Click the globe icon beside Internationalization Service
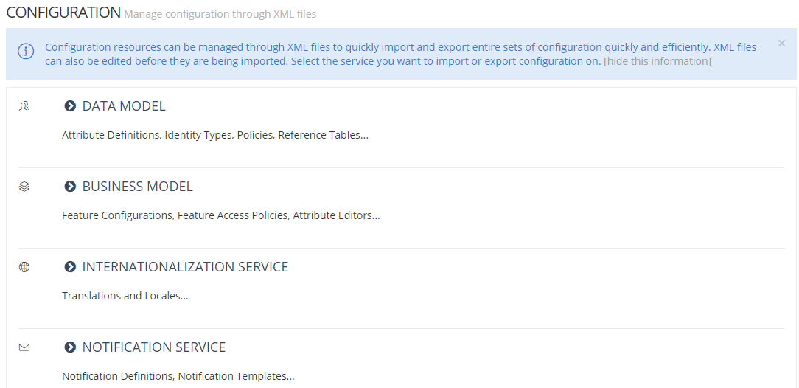 [x=24, y=267]
